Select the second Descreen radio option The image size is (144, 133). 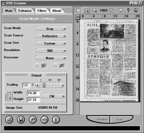click(55, 65)
